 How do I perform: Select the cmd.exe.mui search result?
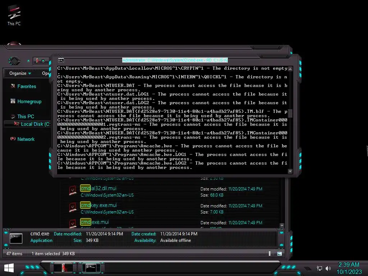(95, 222)
